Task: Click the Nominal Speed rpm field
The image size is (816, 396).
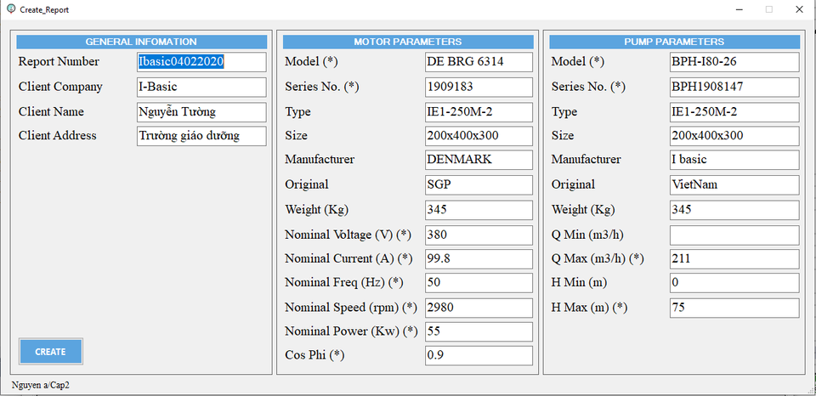Action: coord(479,307)
